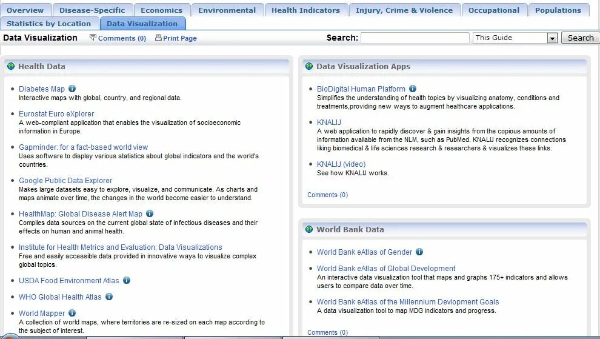Open HealthMap: Global Disease Alert Map link

pos(81,213)
